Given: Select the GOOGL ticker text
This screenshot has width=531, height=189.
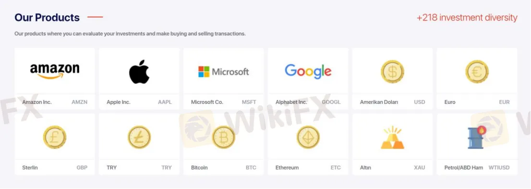Looking at the screenshot, I should [x=331, y=102].
